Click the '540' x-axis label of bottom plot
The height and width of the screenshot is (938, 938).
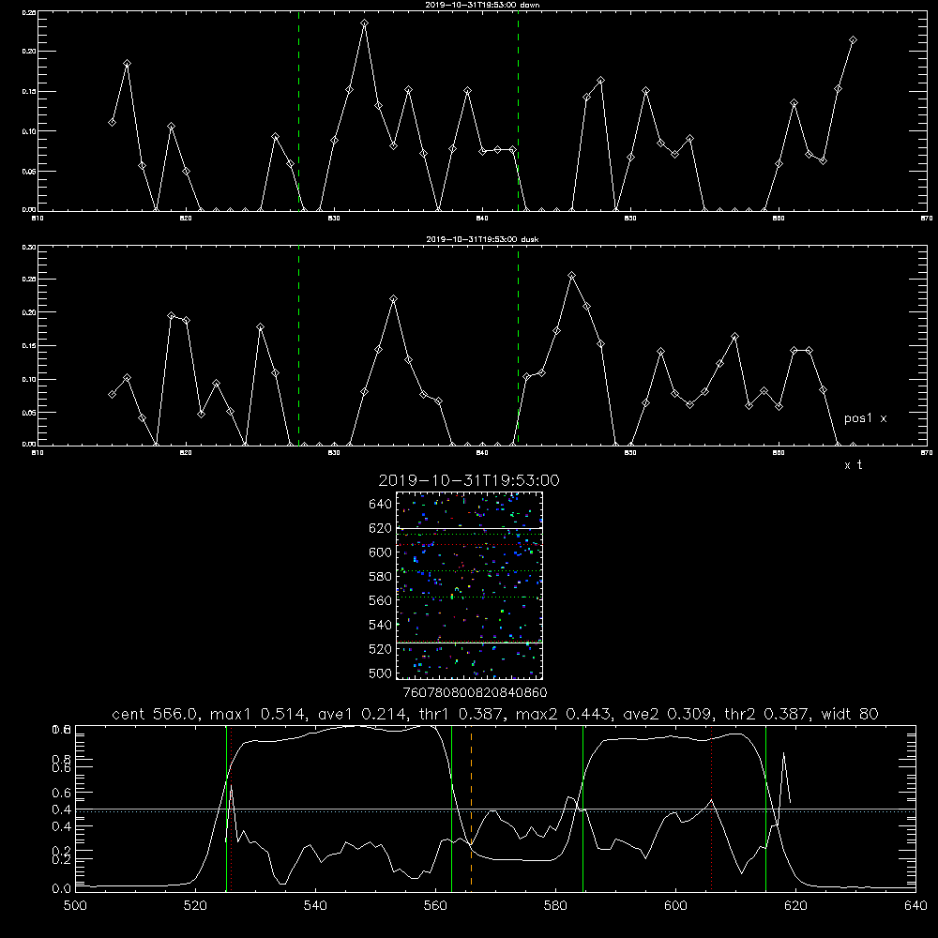coord(315,906)
